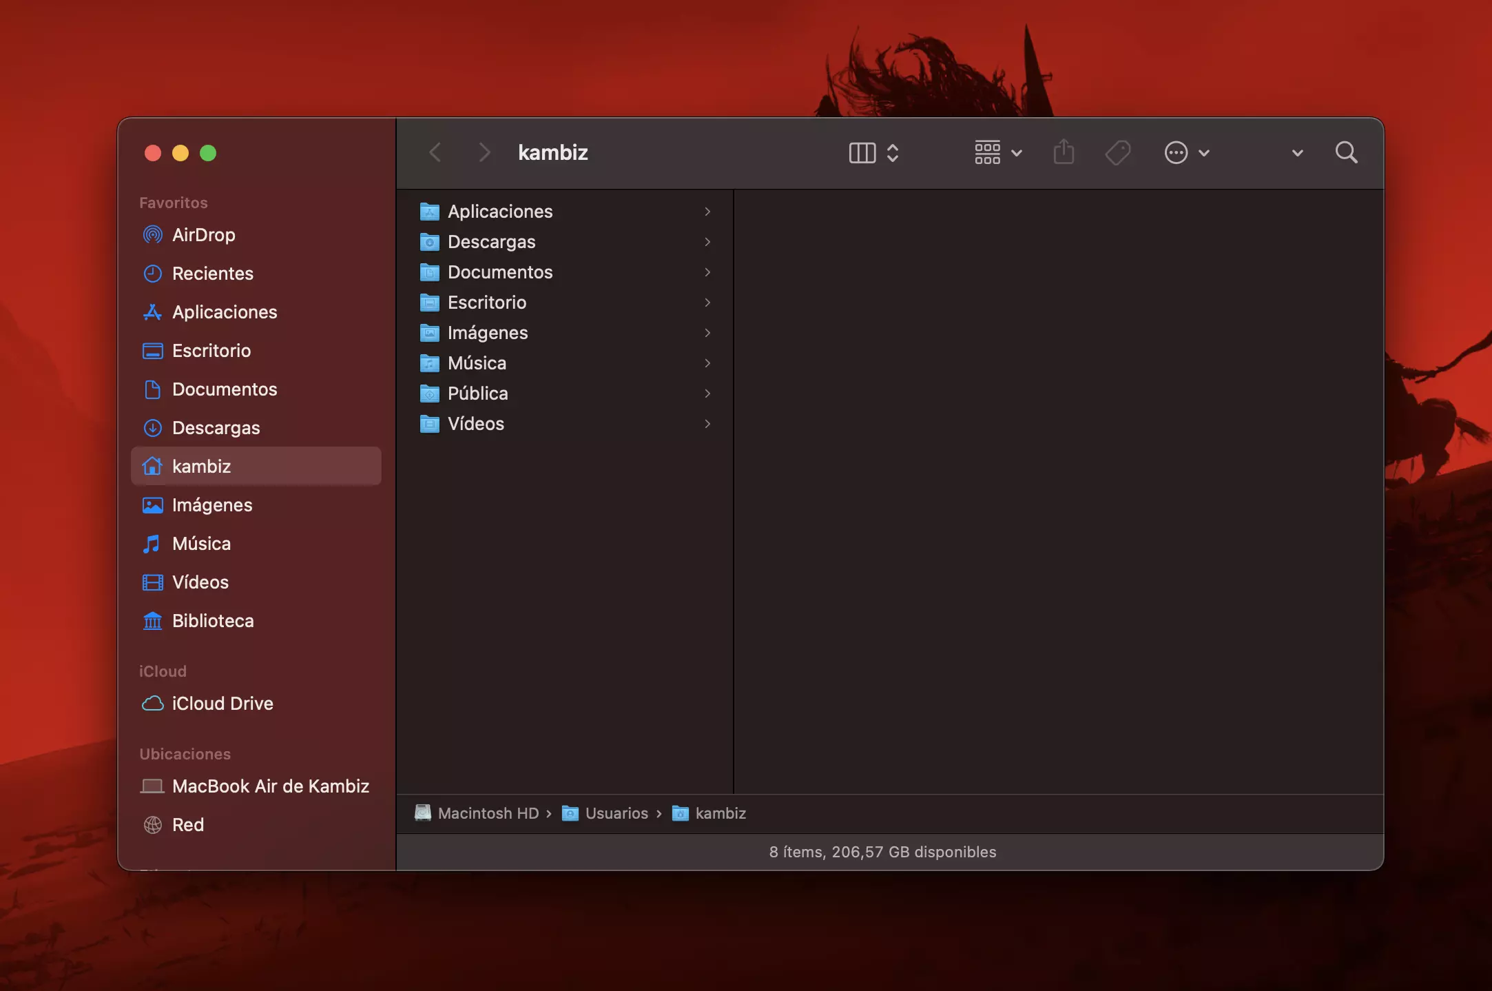Select the Documentos folder in column
The height and width of the screenshot is (991, 1492).
point(565,272)
